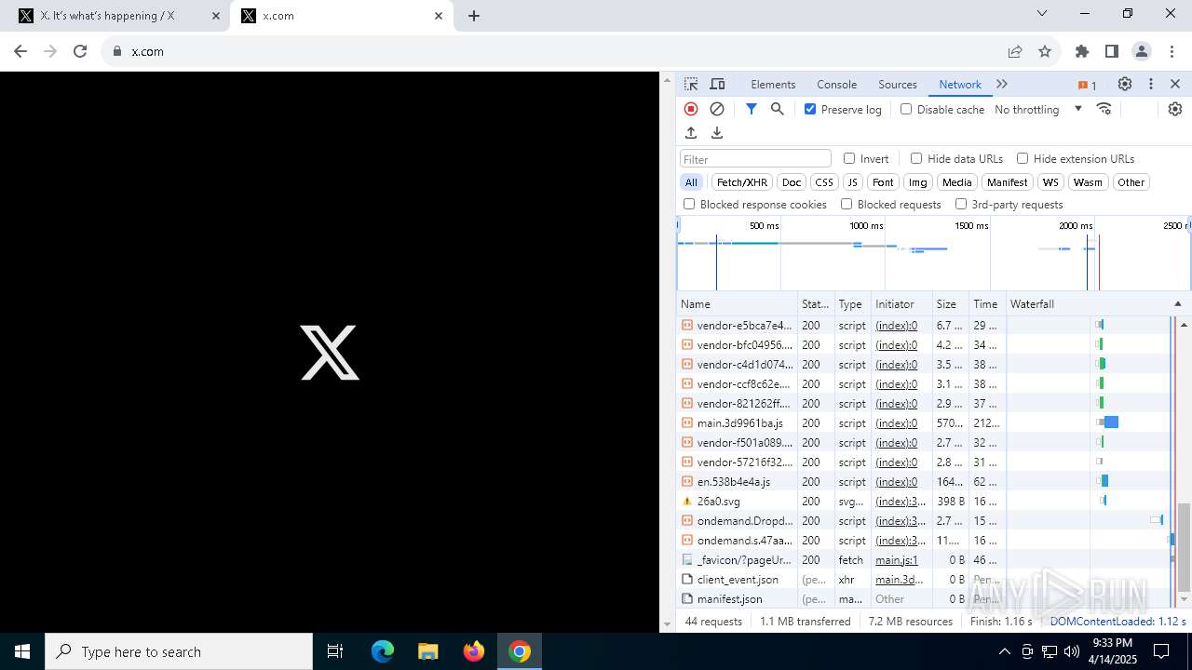This screenshot has height=670, width=1192.
Task: Open the Chrome profile avatar
Action: 1142,51
